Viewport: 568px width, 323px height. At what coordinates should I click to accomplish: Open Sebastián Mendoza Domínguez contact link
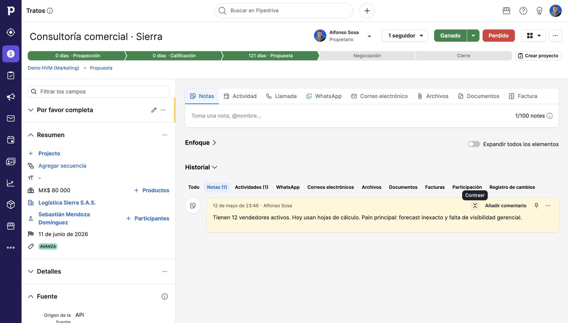[x=64, y=218]
